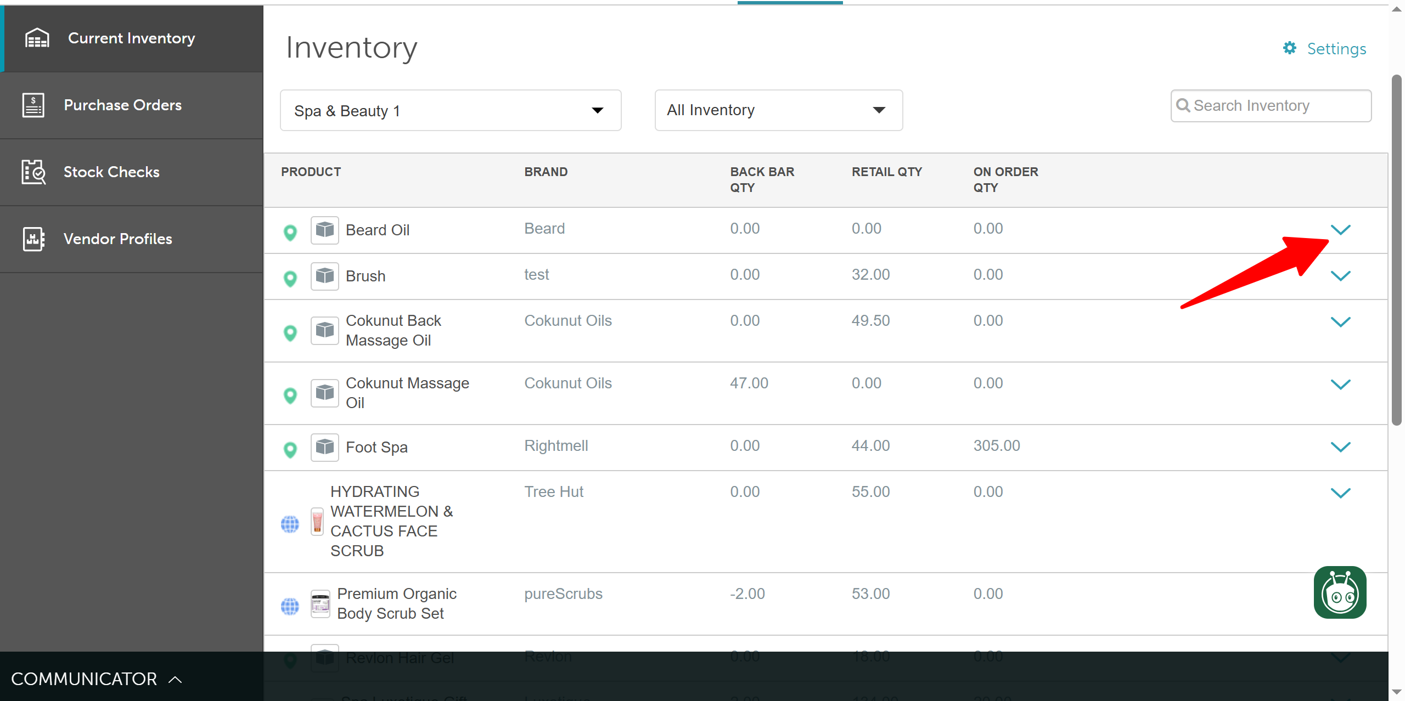This screenshot has width=1405, height=701.
Task: Open the green chatbot assistant icon
Action: point(1339,592)
